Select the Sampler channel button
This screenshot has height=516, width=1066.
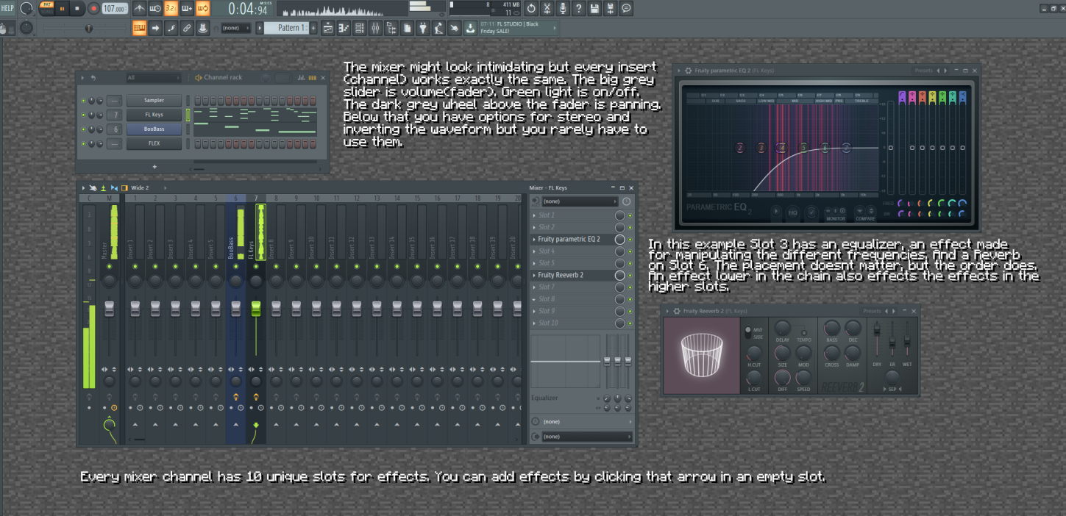click(x=154, y=100)
